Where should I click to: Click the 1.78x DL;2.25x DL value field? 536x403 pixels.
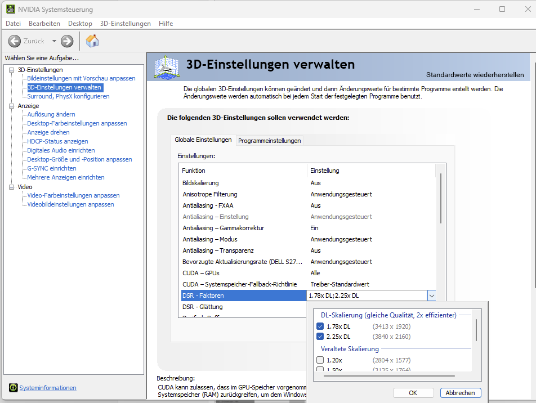point(367,295)
